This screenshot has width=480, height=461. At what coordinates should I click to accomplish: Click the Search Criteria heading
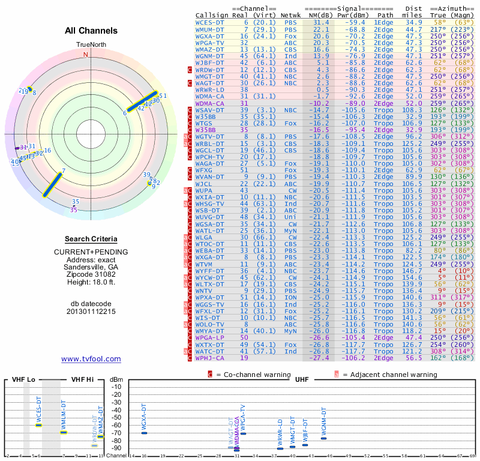click(85, 239)
